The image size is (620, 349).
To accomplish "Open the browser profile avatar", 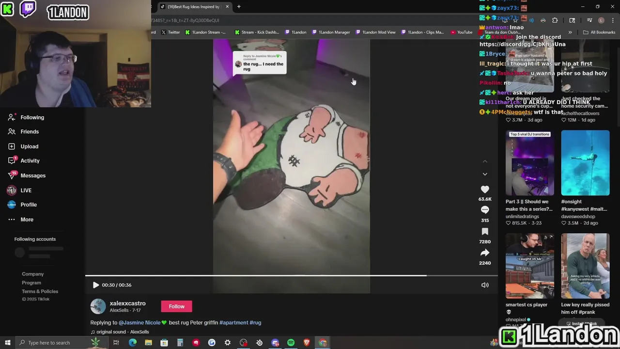I will click(x=601, y=20).
